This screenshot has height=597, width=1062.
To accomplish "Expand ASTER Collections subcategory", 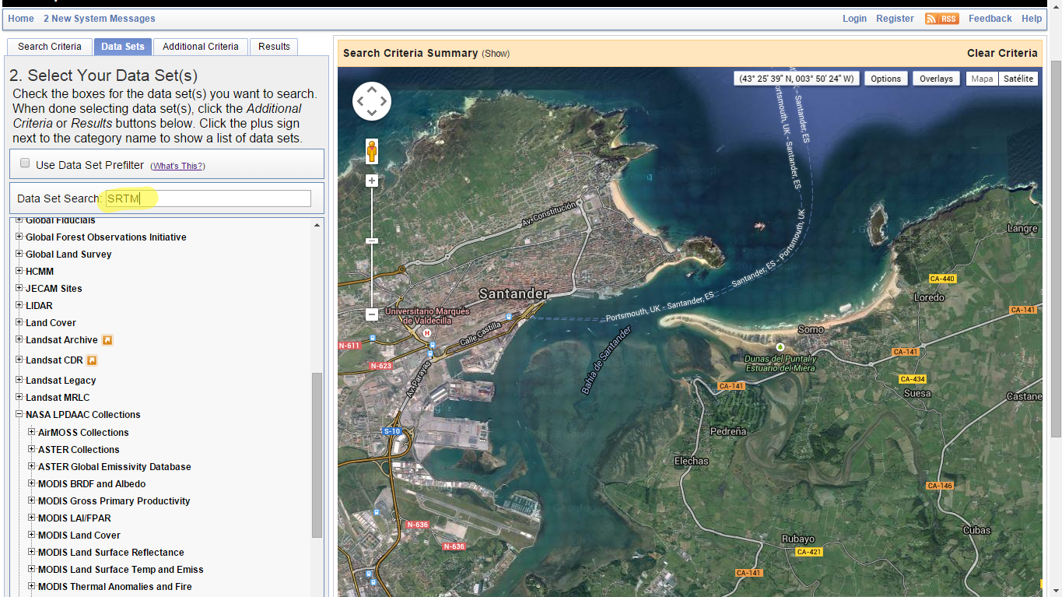I will point(32,449).
